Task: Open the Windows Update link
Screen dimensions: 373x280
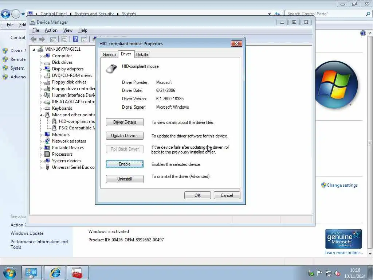Action: (x=27, y=233)
